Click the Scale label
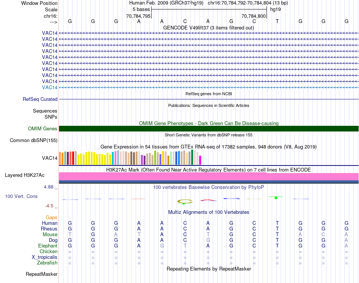Image resolution: width=359 pixels, height=283 pixels. click(51, 9)
